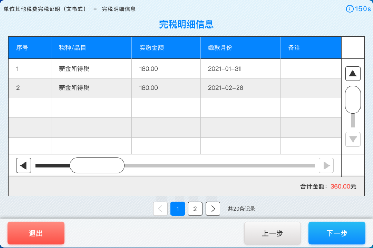The width and height of the screenshot is (373, 248).
Task: Click the vertical scrollbar thumb
Action: click(352, 99)
